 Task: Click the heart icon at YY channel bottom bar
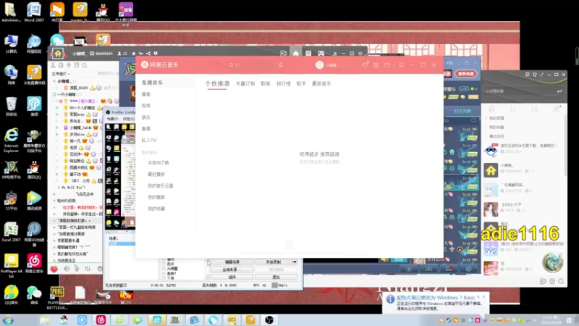(x=54, y=269)
